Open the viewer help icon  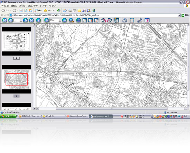coord(147,20)
